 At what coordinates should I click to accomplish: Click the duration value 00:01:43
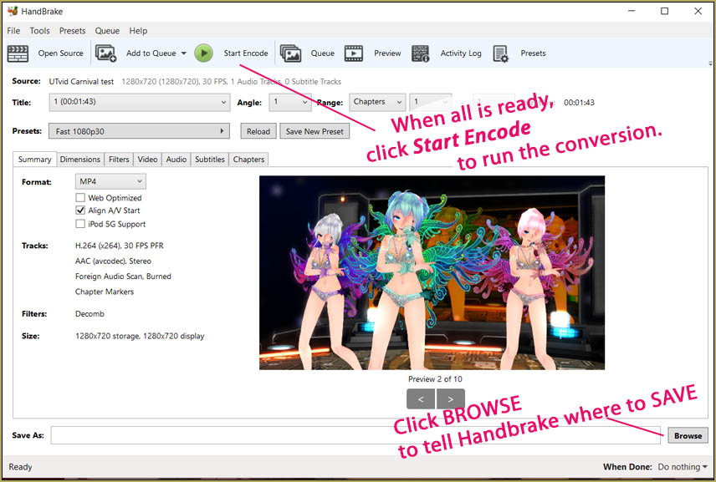click(579, 103)
